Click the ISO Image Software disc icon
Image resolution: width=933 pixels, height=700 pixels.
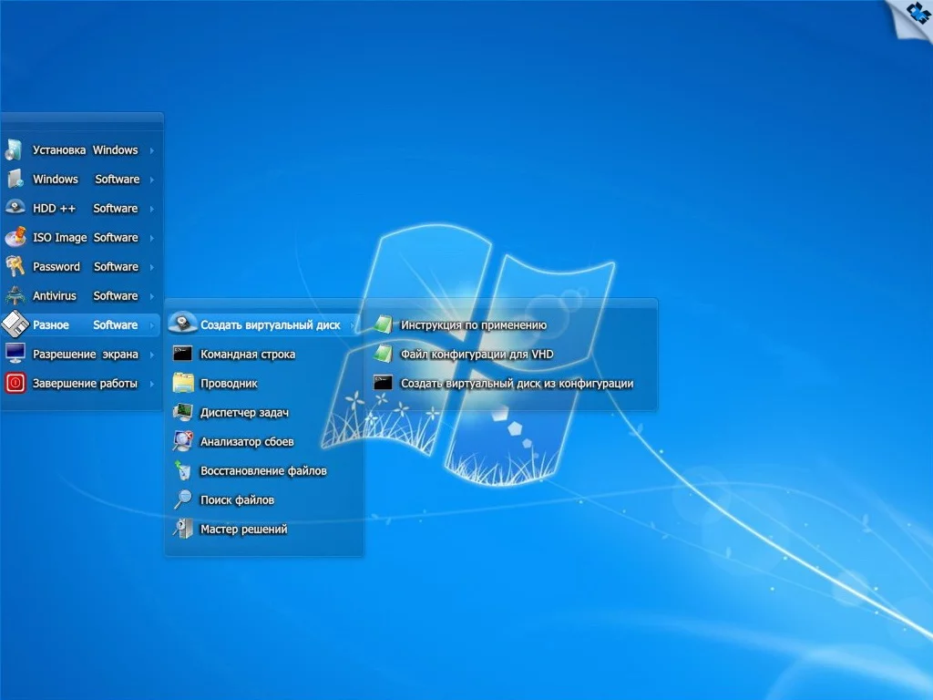(15, 237)
